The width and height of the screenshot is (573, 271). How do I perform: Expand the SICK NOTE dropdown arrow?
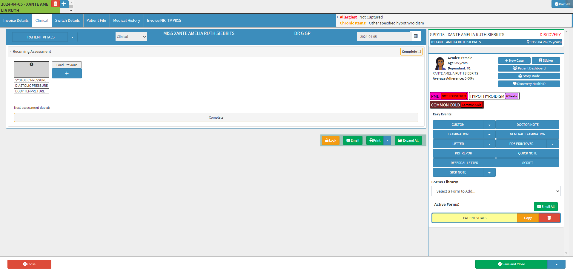coord(489,172)
